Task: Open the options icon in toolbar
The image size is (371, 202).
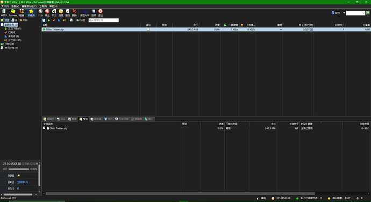Action: click(94, 13)
